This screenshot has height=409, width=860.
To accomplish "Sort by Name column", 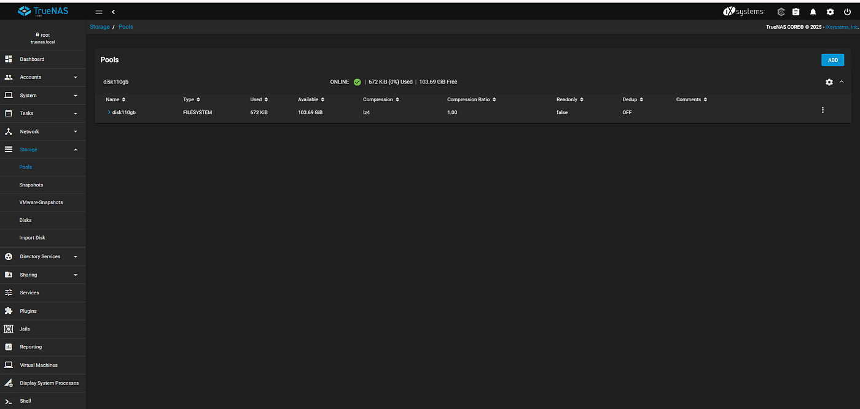I will (115, 99).
